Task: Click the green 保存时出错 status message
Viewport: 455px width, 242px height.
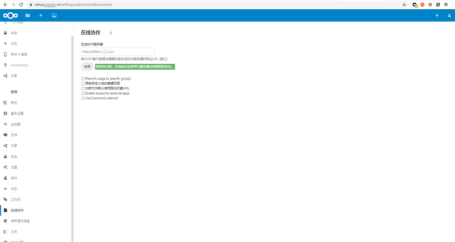Action: point(135,66)
